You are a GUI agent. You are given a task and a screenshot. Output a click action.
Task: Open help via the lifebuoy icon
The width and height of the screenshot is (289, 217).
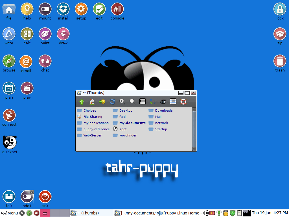(183, 102)
